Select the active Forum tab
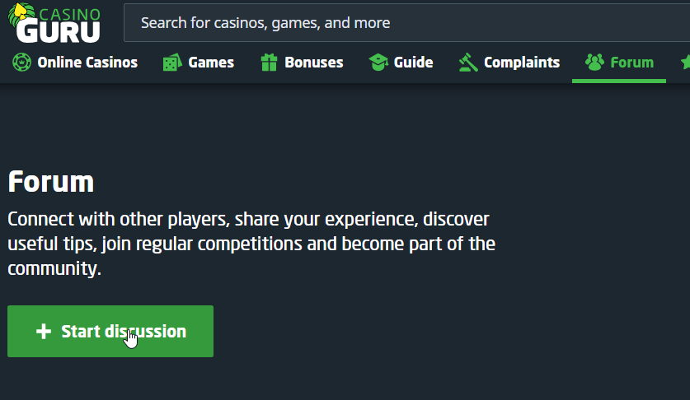The image size is (690, 400). tap(631, 63)
